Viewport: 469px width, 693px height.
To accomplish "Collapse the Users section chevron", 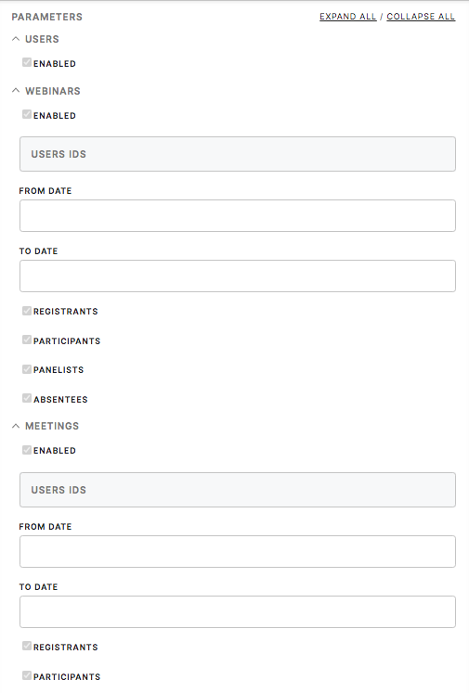I will (x=16, y=39).
